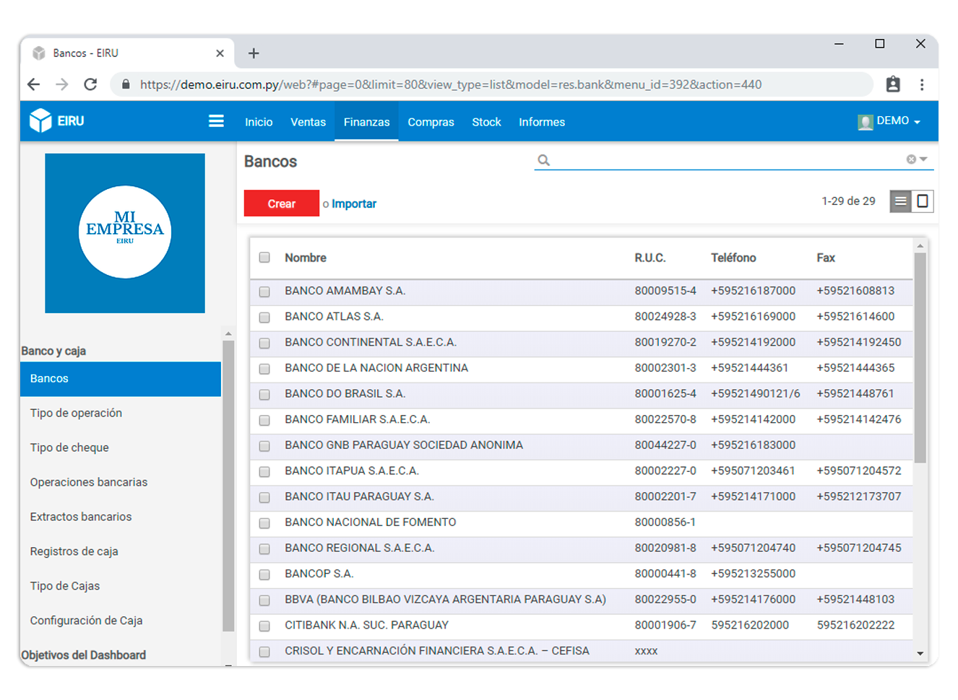Screen dimensions: 958x700
Task: Open the BANCO REGIONAL S.A.E.C.A. record
Action: click(x=582, y=549)
